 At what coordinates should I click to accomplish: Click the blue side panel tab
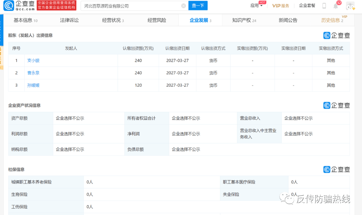[x=2, y=30]
